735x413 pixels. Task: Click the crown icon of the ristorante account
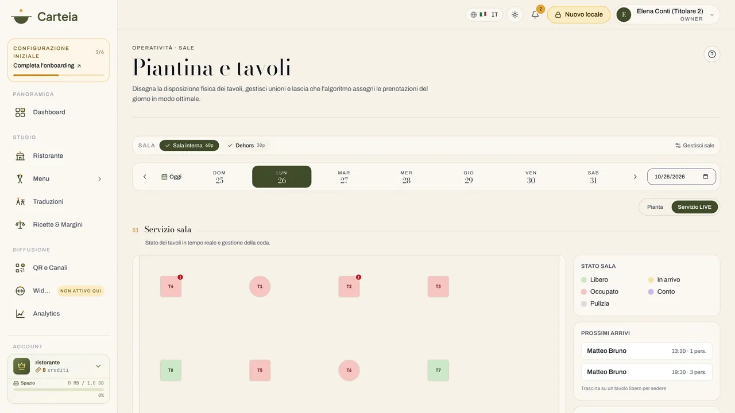pyautogui.click(x=22, y=366)
